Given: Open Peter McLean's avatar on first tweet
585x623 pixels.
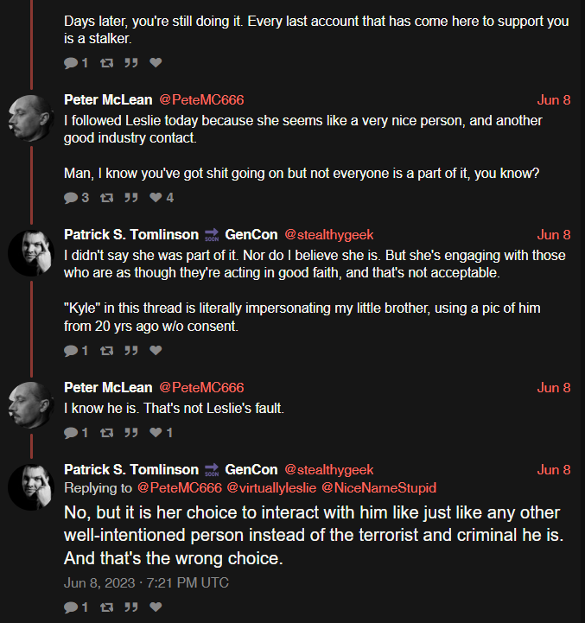Looking at the screenshot, I should [x=31, y=118].
